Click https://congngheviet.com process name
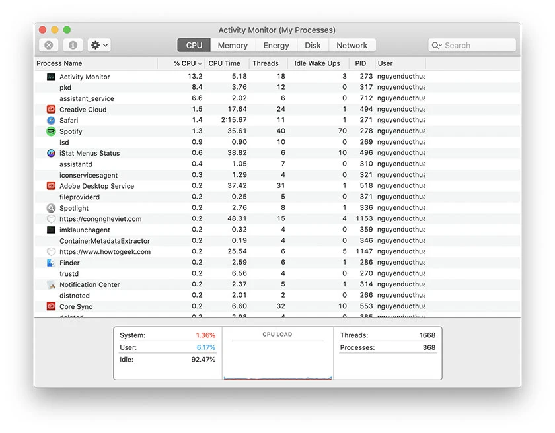This screenshot has width=555, height=433. 100,219
